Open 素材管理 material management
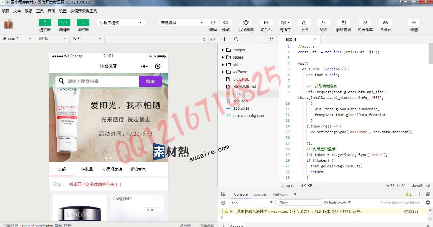Viewport: 433px width, 227px height. click(x=344, y=23)
